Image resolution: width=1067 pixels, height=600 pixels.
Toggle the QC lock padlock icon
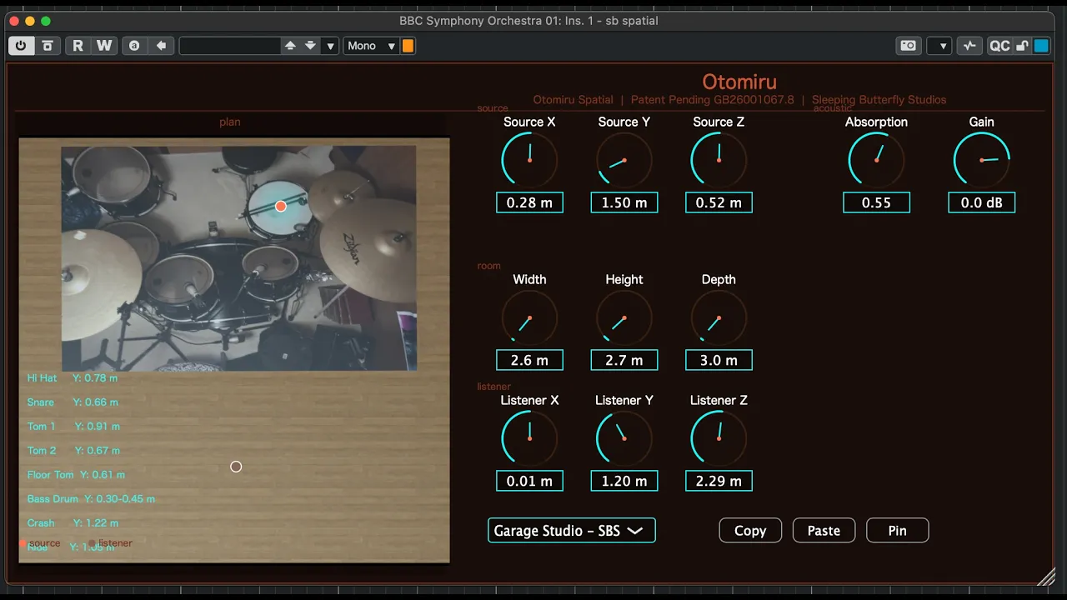coord(1022,46)
